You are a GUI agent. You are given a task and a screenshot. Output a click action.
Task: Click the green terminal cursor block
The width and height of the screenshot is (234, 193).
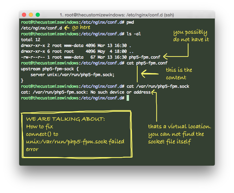[128, 98]
